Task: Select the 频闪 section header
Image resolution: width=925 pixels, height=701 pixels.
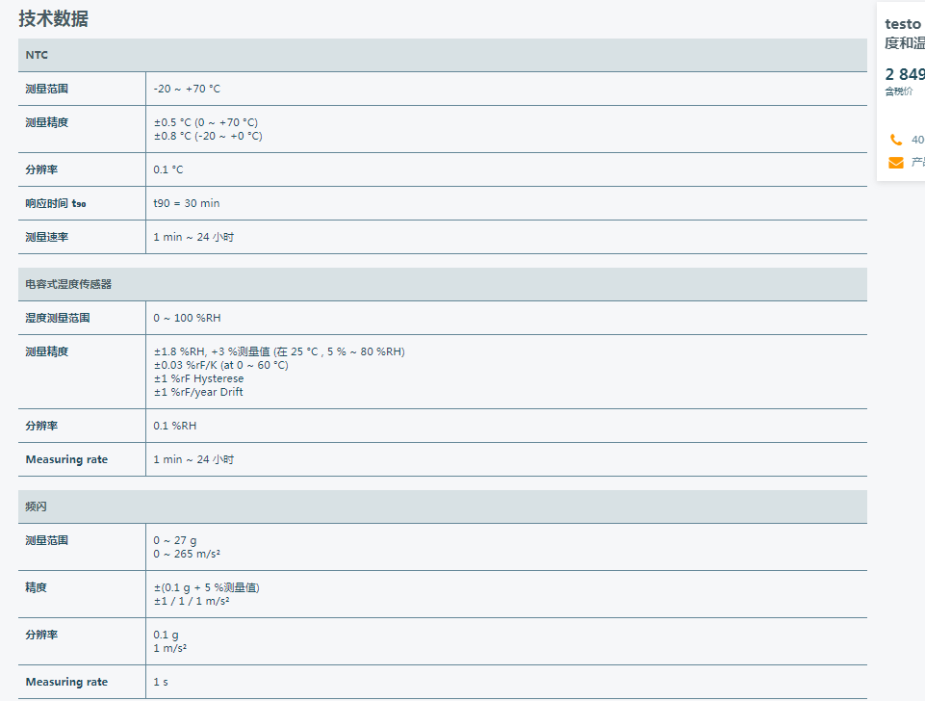Action: point(443,506)
